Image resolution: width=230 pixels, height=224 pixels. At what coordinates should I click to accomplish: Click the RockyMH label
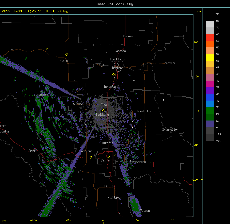[65, 60]
